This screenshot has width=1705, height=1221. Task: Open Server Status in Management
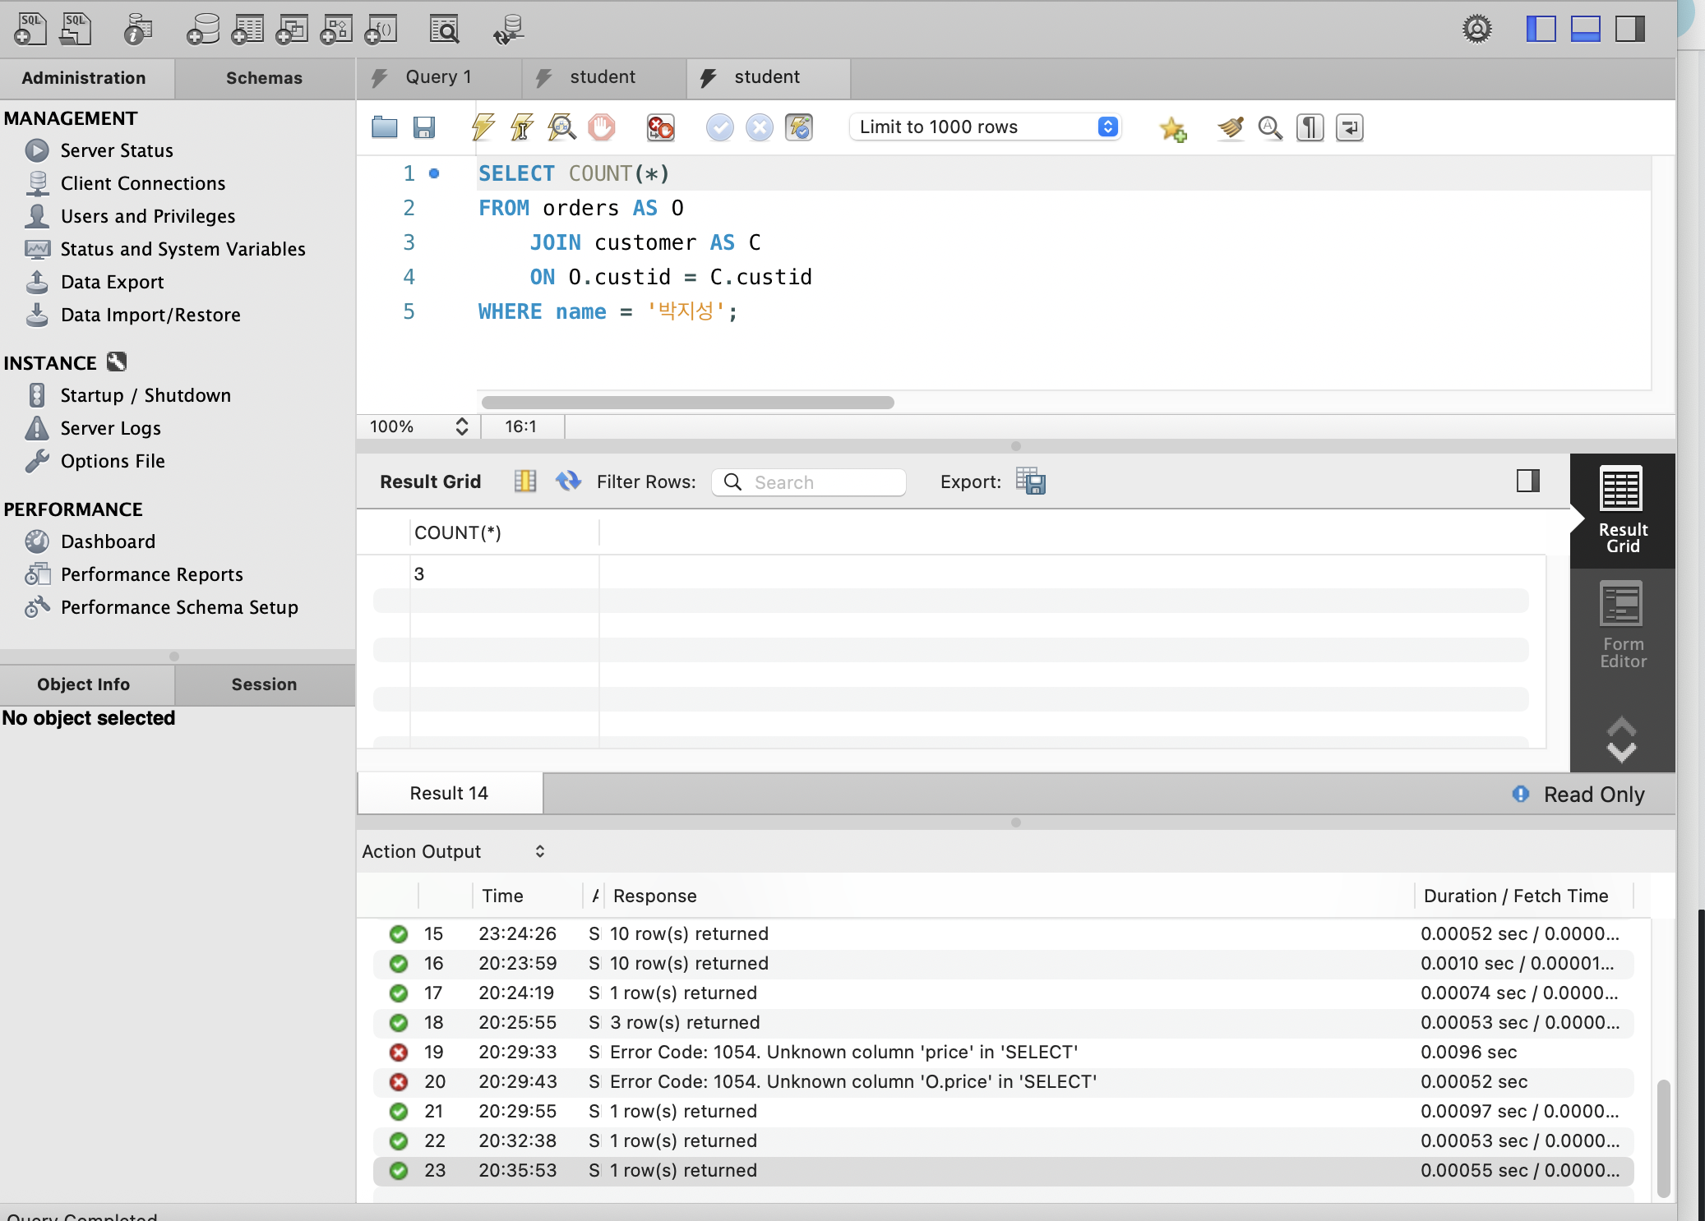point(117,150)
